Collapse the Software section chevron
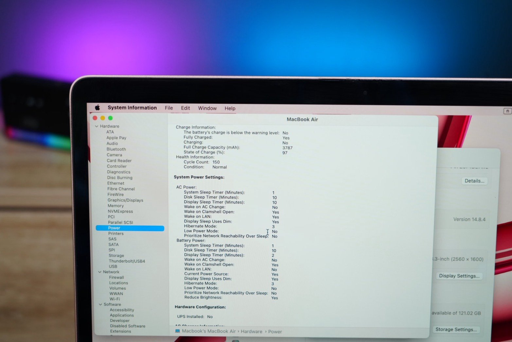The height and width of the screenshot is (342, 512). [x=100, y=304]
